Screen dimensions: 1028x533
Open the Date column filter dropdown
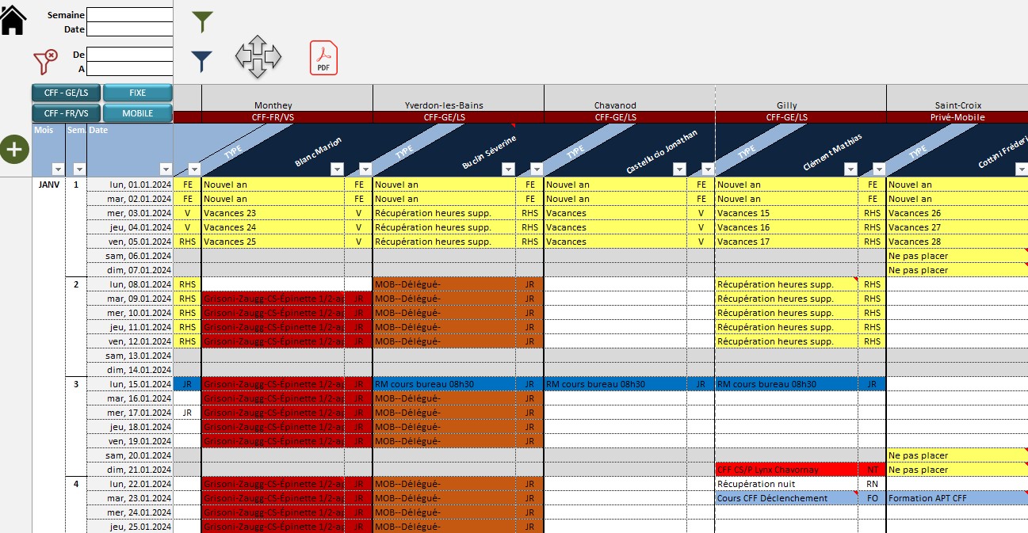click(165, 169)
